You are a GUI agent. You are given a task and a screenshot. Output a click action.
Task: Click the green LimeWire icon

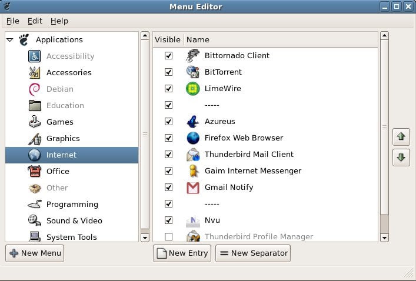pyautogui.click(x=193, y=88)
